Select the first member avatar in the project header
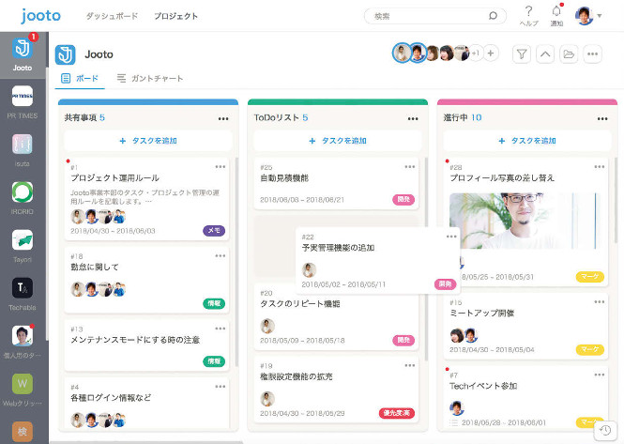 (402, 53)
